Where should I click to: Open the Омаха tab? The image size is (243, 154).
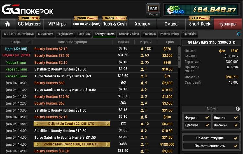pyautogui.click(x=171, y=24)
